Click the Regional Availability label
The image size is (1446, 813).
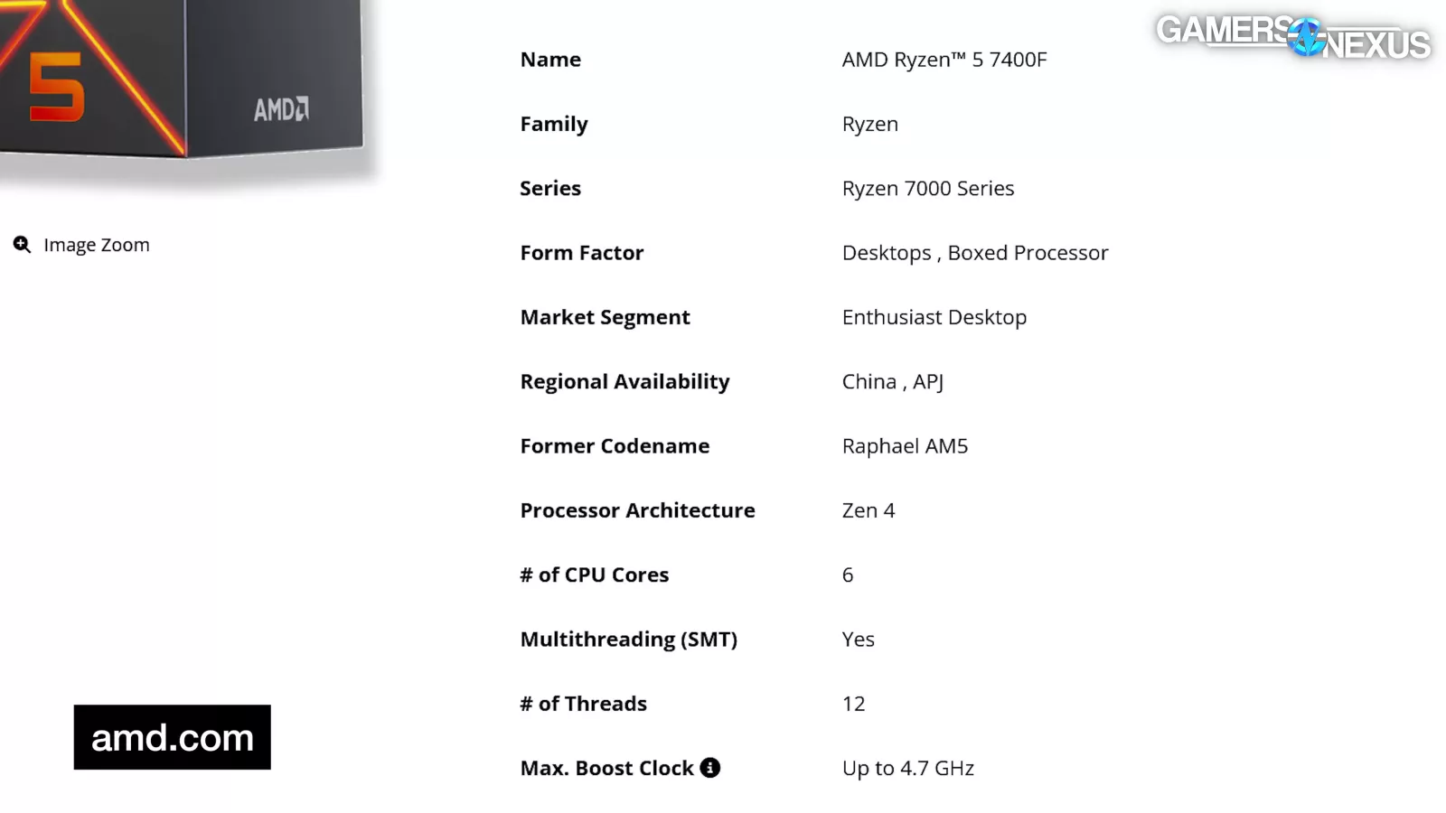pos(624,382)
